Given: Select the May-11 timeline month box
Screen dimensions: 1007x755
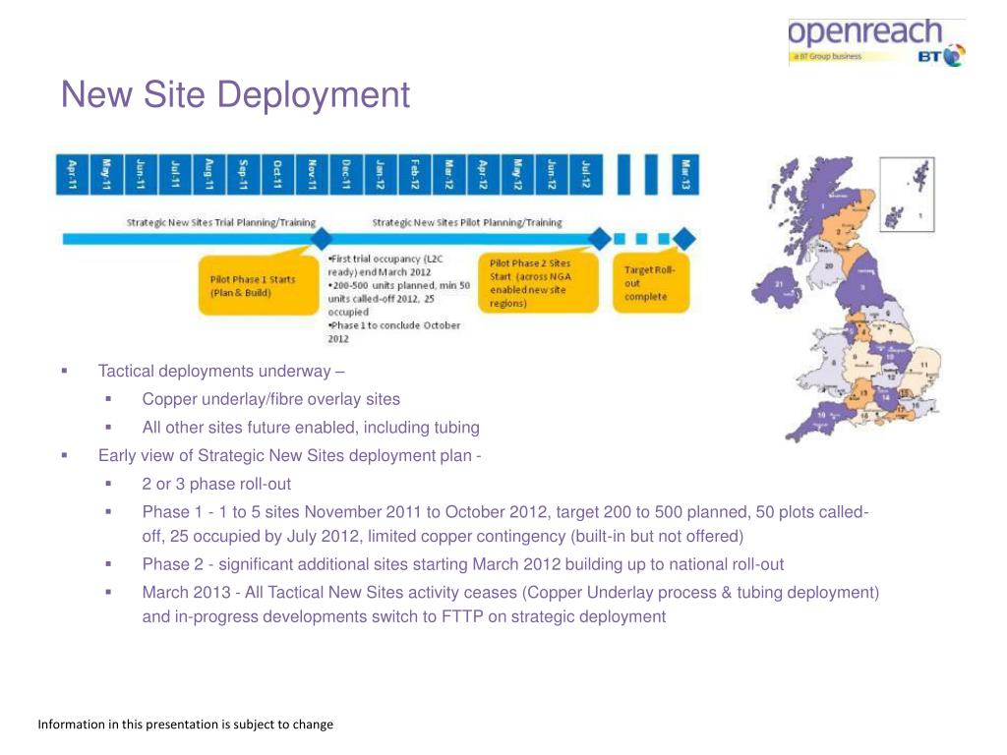Looking at the screenshot, I should point(106,175).
